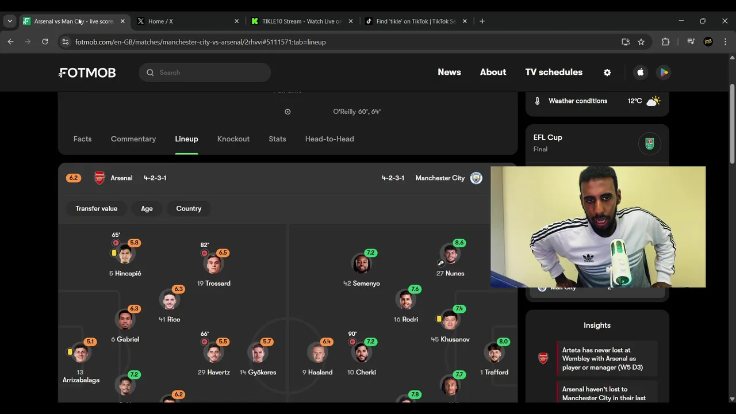The height and width of the screenshot is (414, 736).
Task: Open the News link in header
Action: click(449, 72)
